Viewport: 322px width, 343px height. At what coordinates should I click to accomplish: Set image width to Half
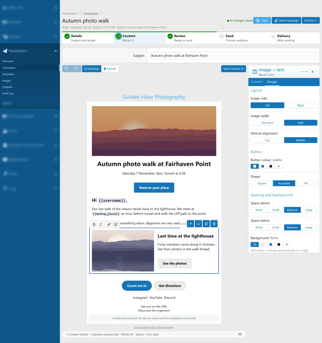[301, 123]
